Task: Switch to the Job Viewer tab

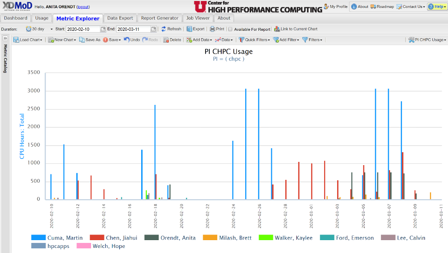Action: pos(198,18)
